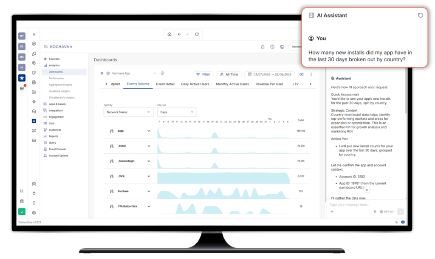Click the All Time button
The height and width of the screenshot is (259, 435).
(229, 74)
